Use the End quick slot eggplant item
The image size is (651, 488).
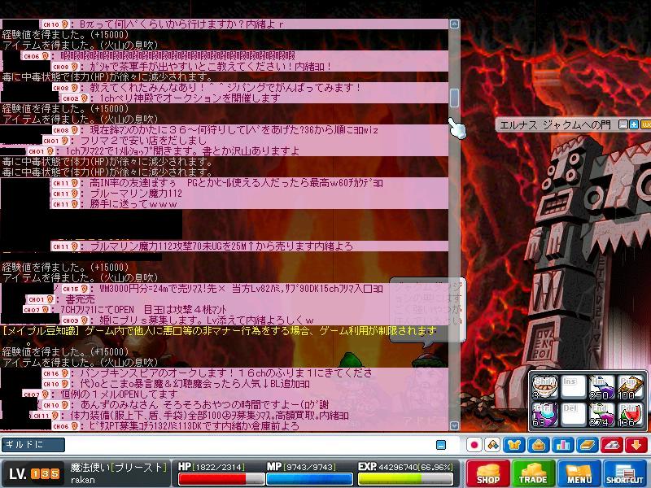(x=601, y=415)
